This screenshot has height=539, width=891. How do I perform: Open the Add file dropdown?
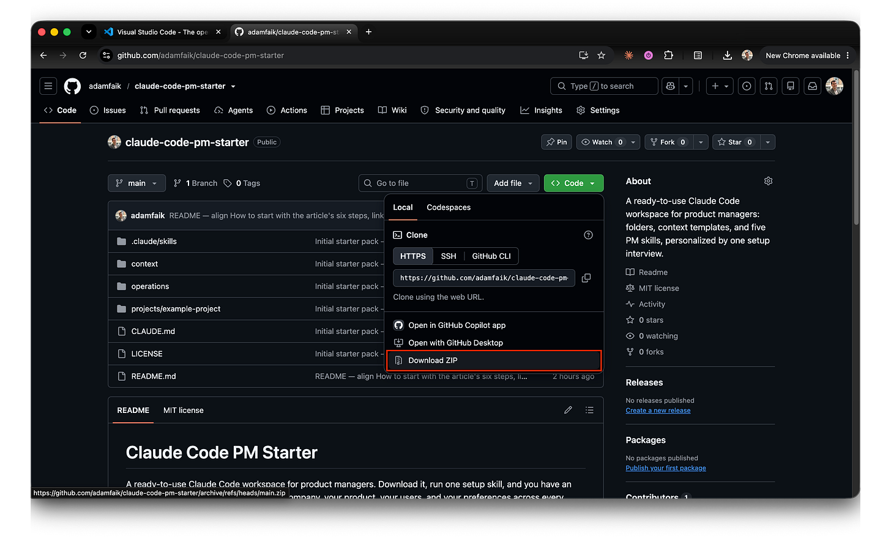tap(513, 183)
